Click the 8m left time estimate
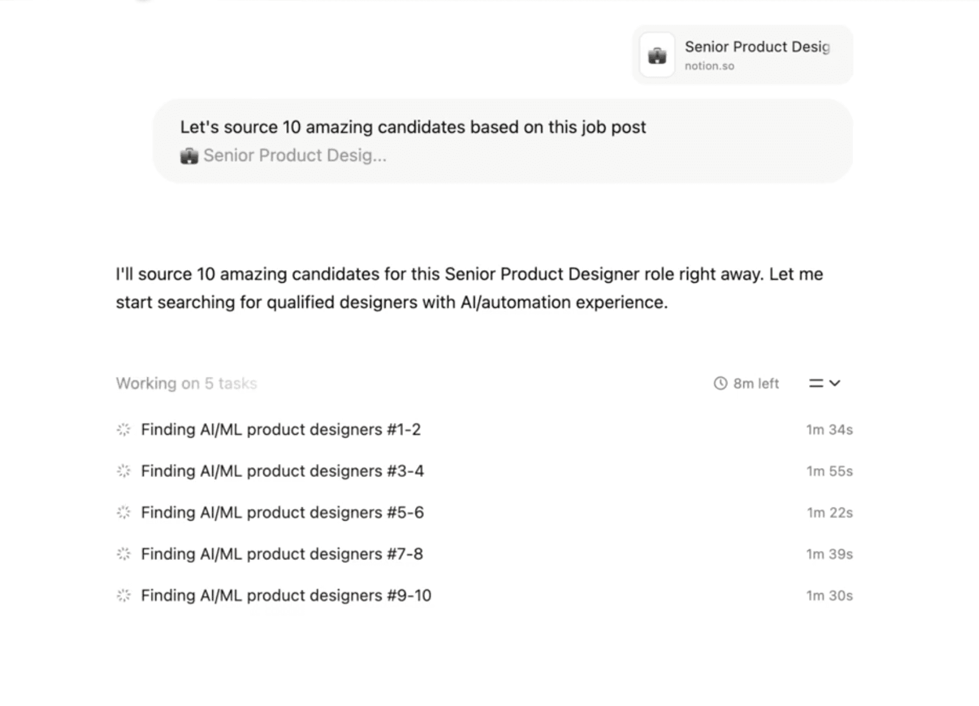 coord(755,383)
